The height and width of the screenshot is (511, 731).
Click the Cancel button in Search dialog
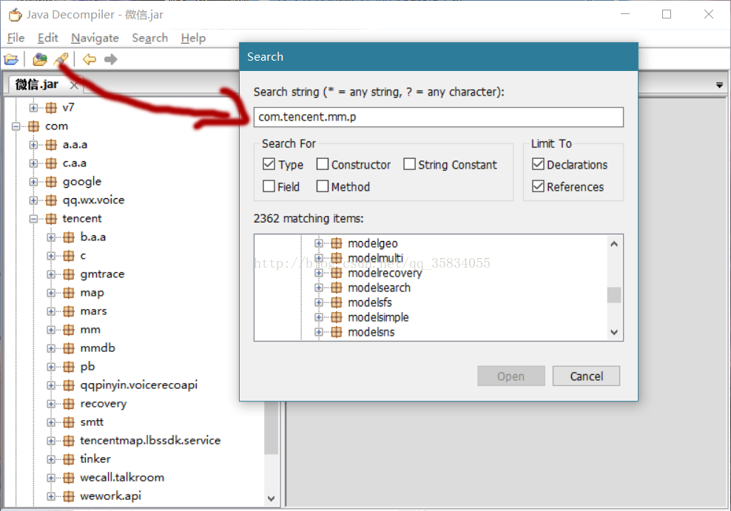[x=586, y=376]
